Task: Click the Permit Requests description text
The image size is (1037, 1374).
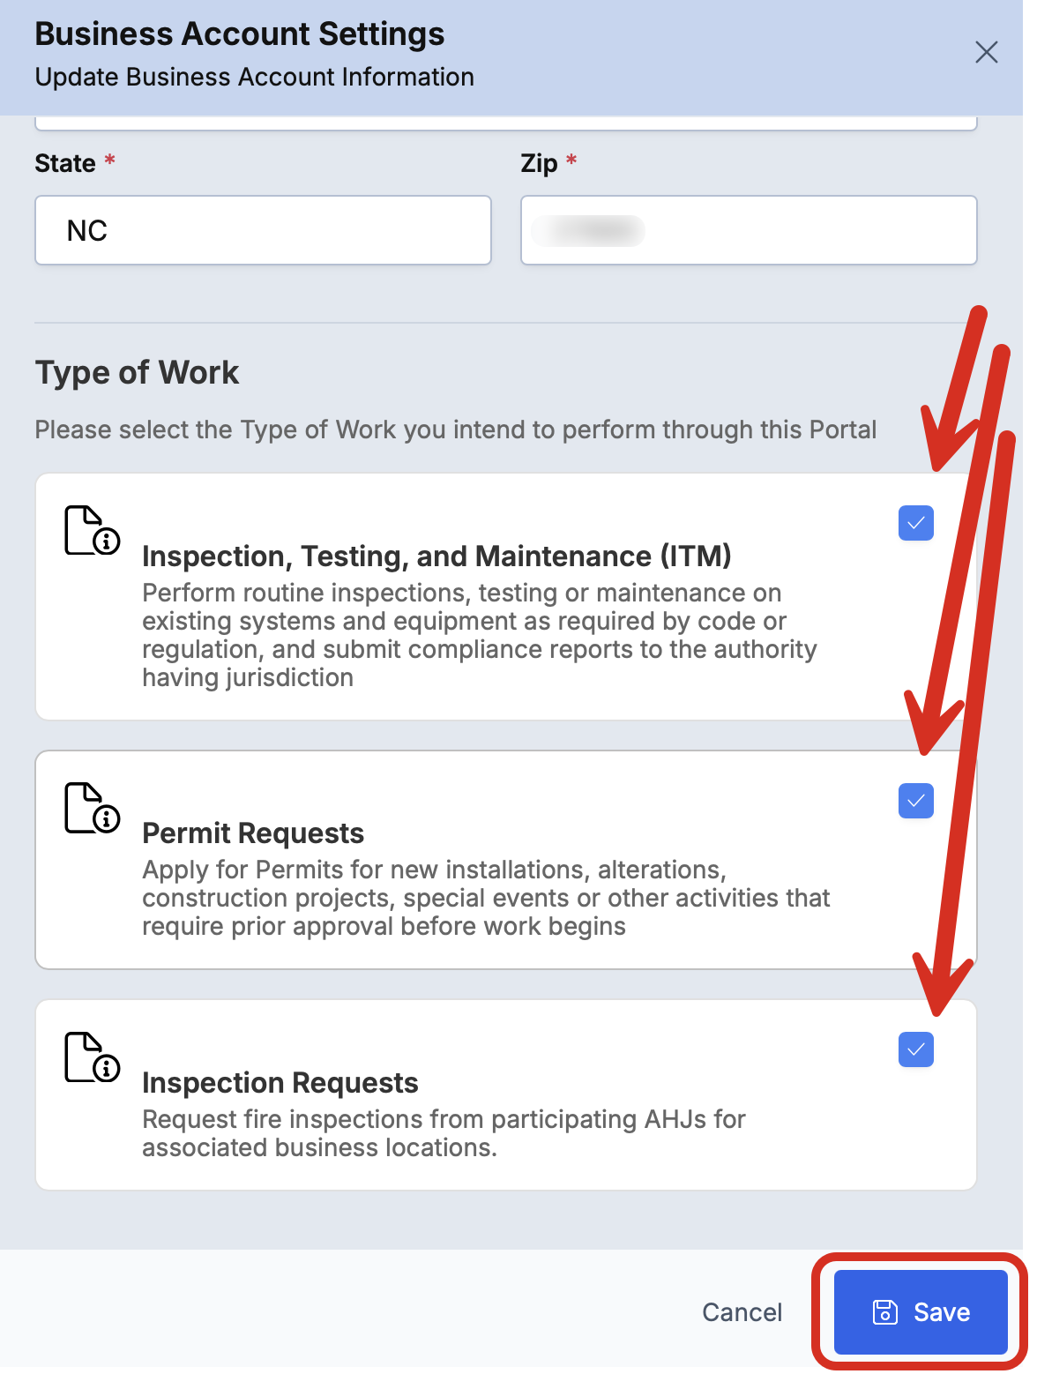Action: (486, 898)
